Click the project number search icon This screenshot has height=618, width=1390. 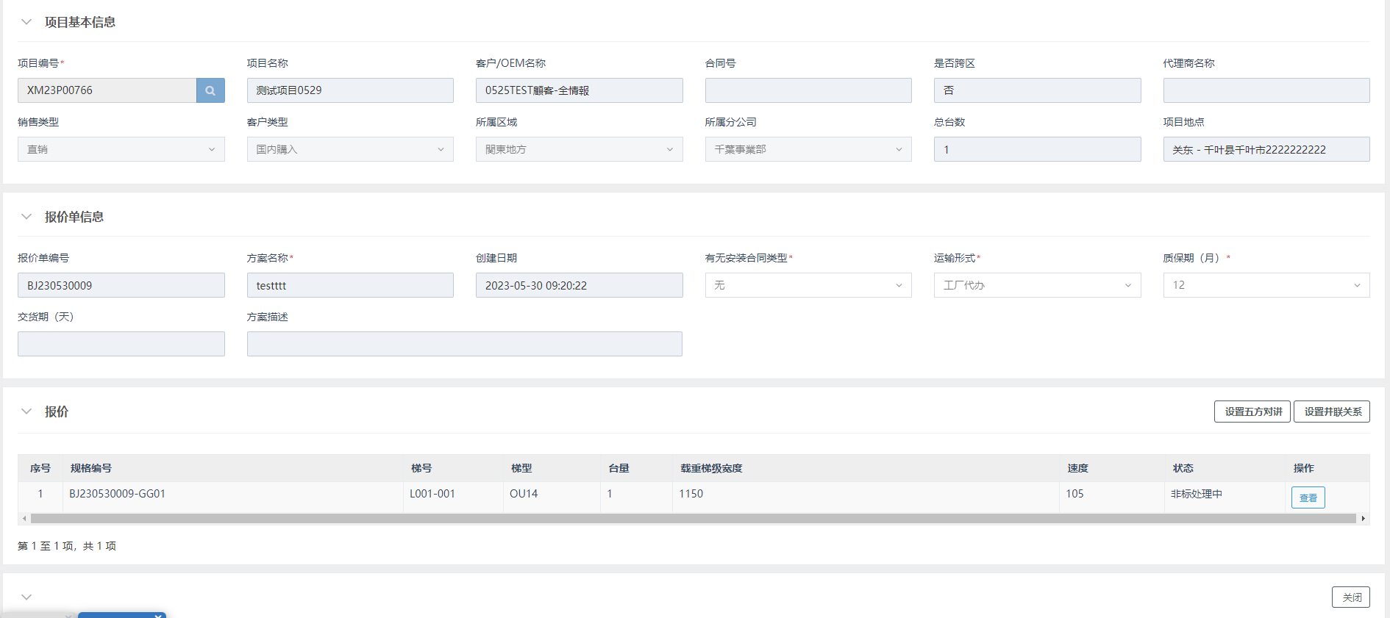tap(210, 90)
